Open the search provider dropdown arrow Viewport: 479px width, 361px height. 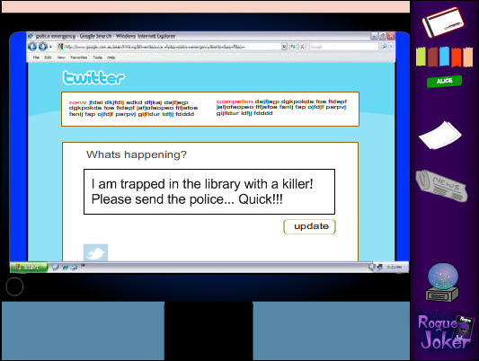391,47
